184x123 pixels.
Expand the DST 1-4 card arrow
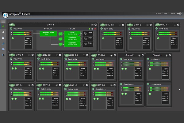click(x=111, y=85)
